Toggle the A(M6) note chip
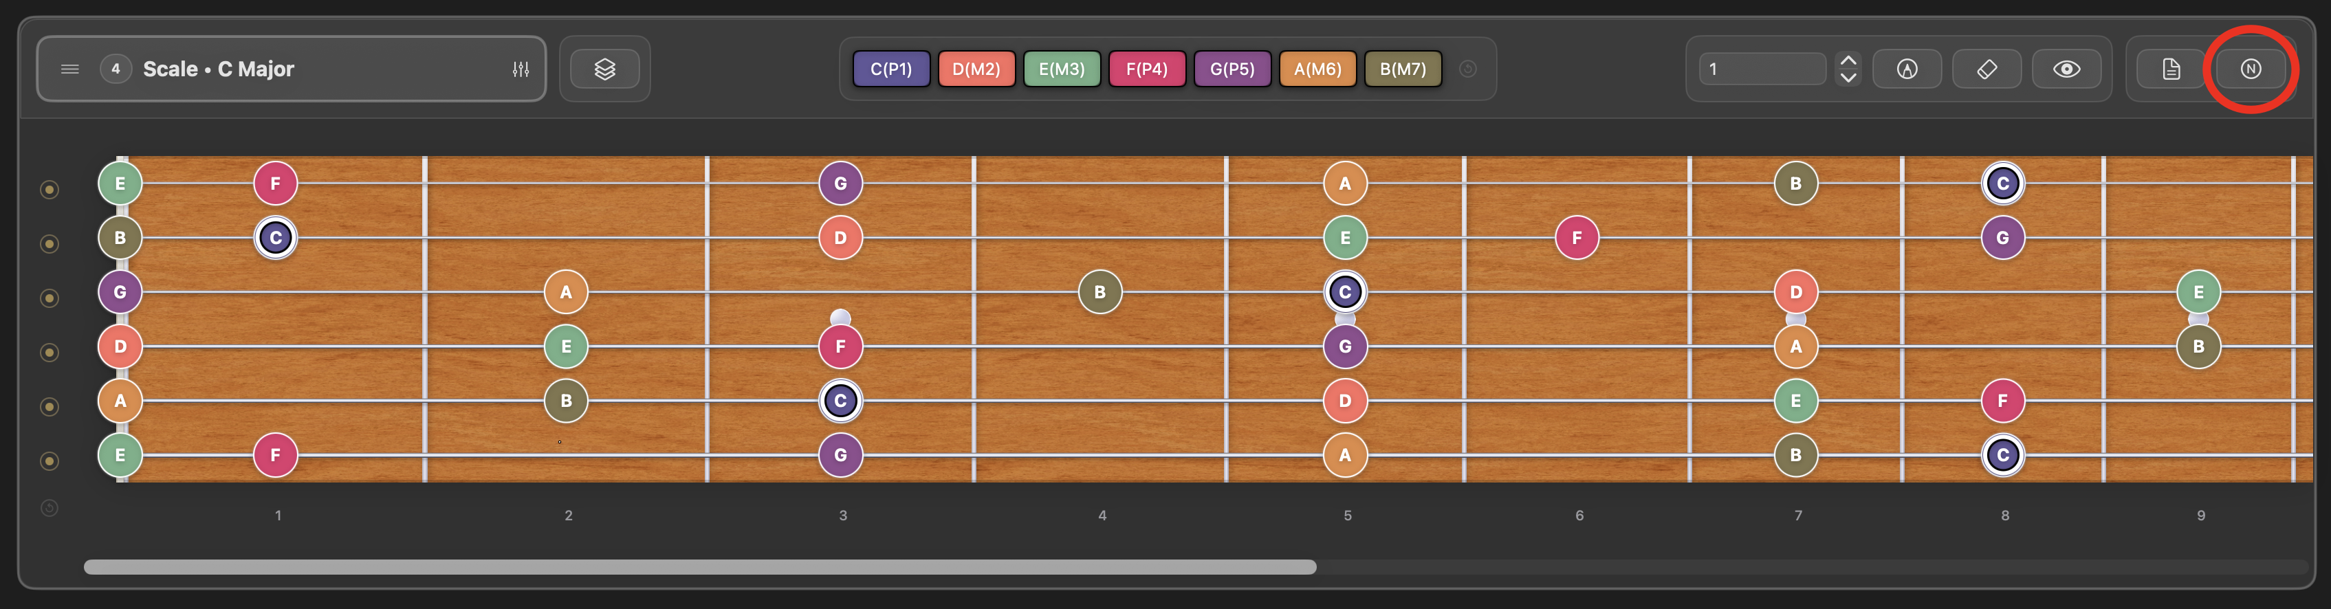 [x=1317, y=69]
